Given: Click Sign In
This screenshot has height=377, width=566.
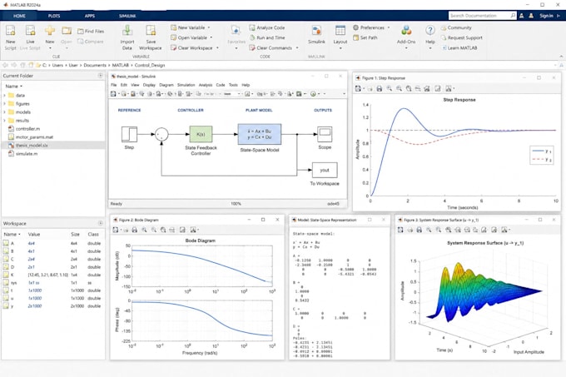Looking at the screenshot, I should [546, 16].
